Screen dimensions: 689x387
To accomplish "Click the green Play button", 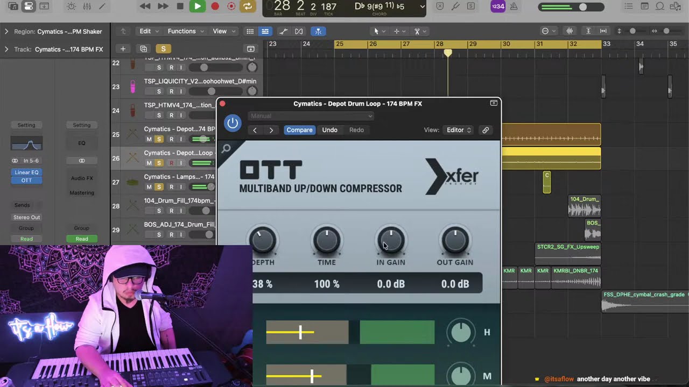I will (198, 6).
